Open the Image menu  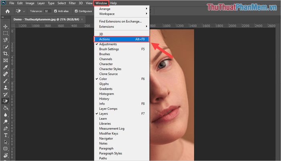coord(30,3)
